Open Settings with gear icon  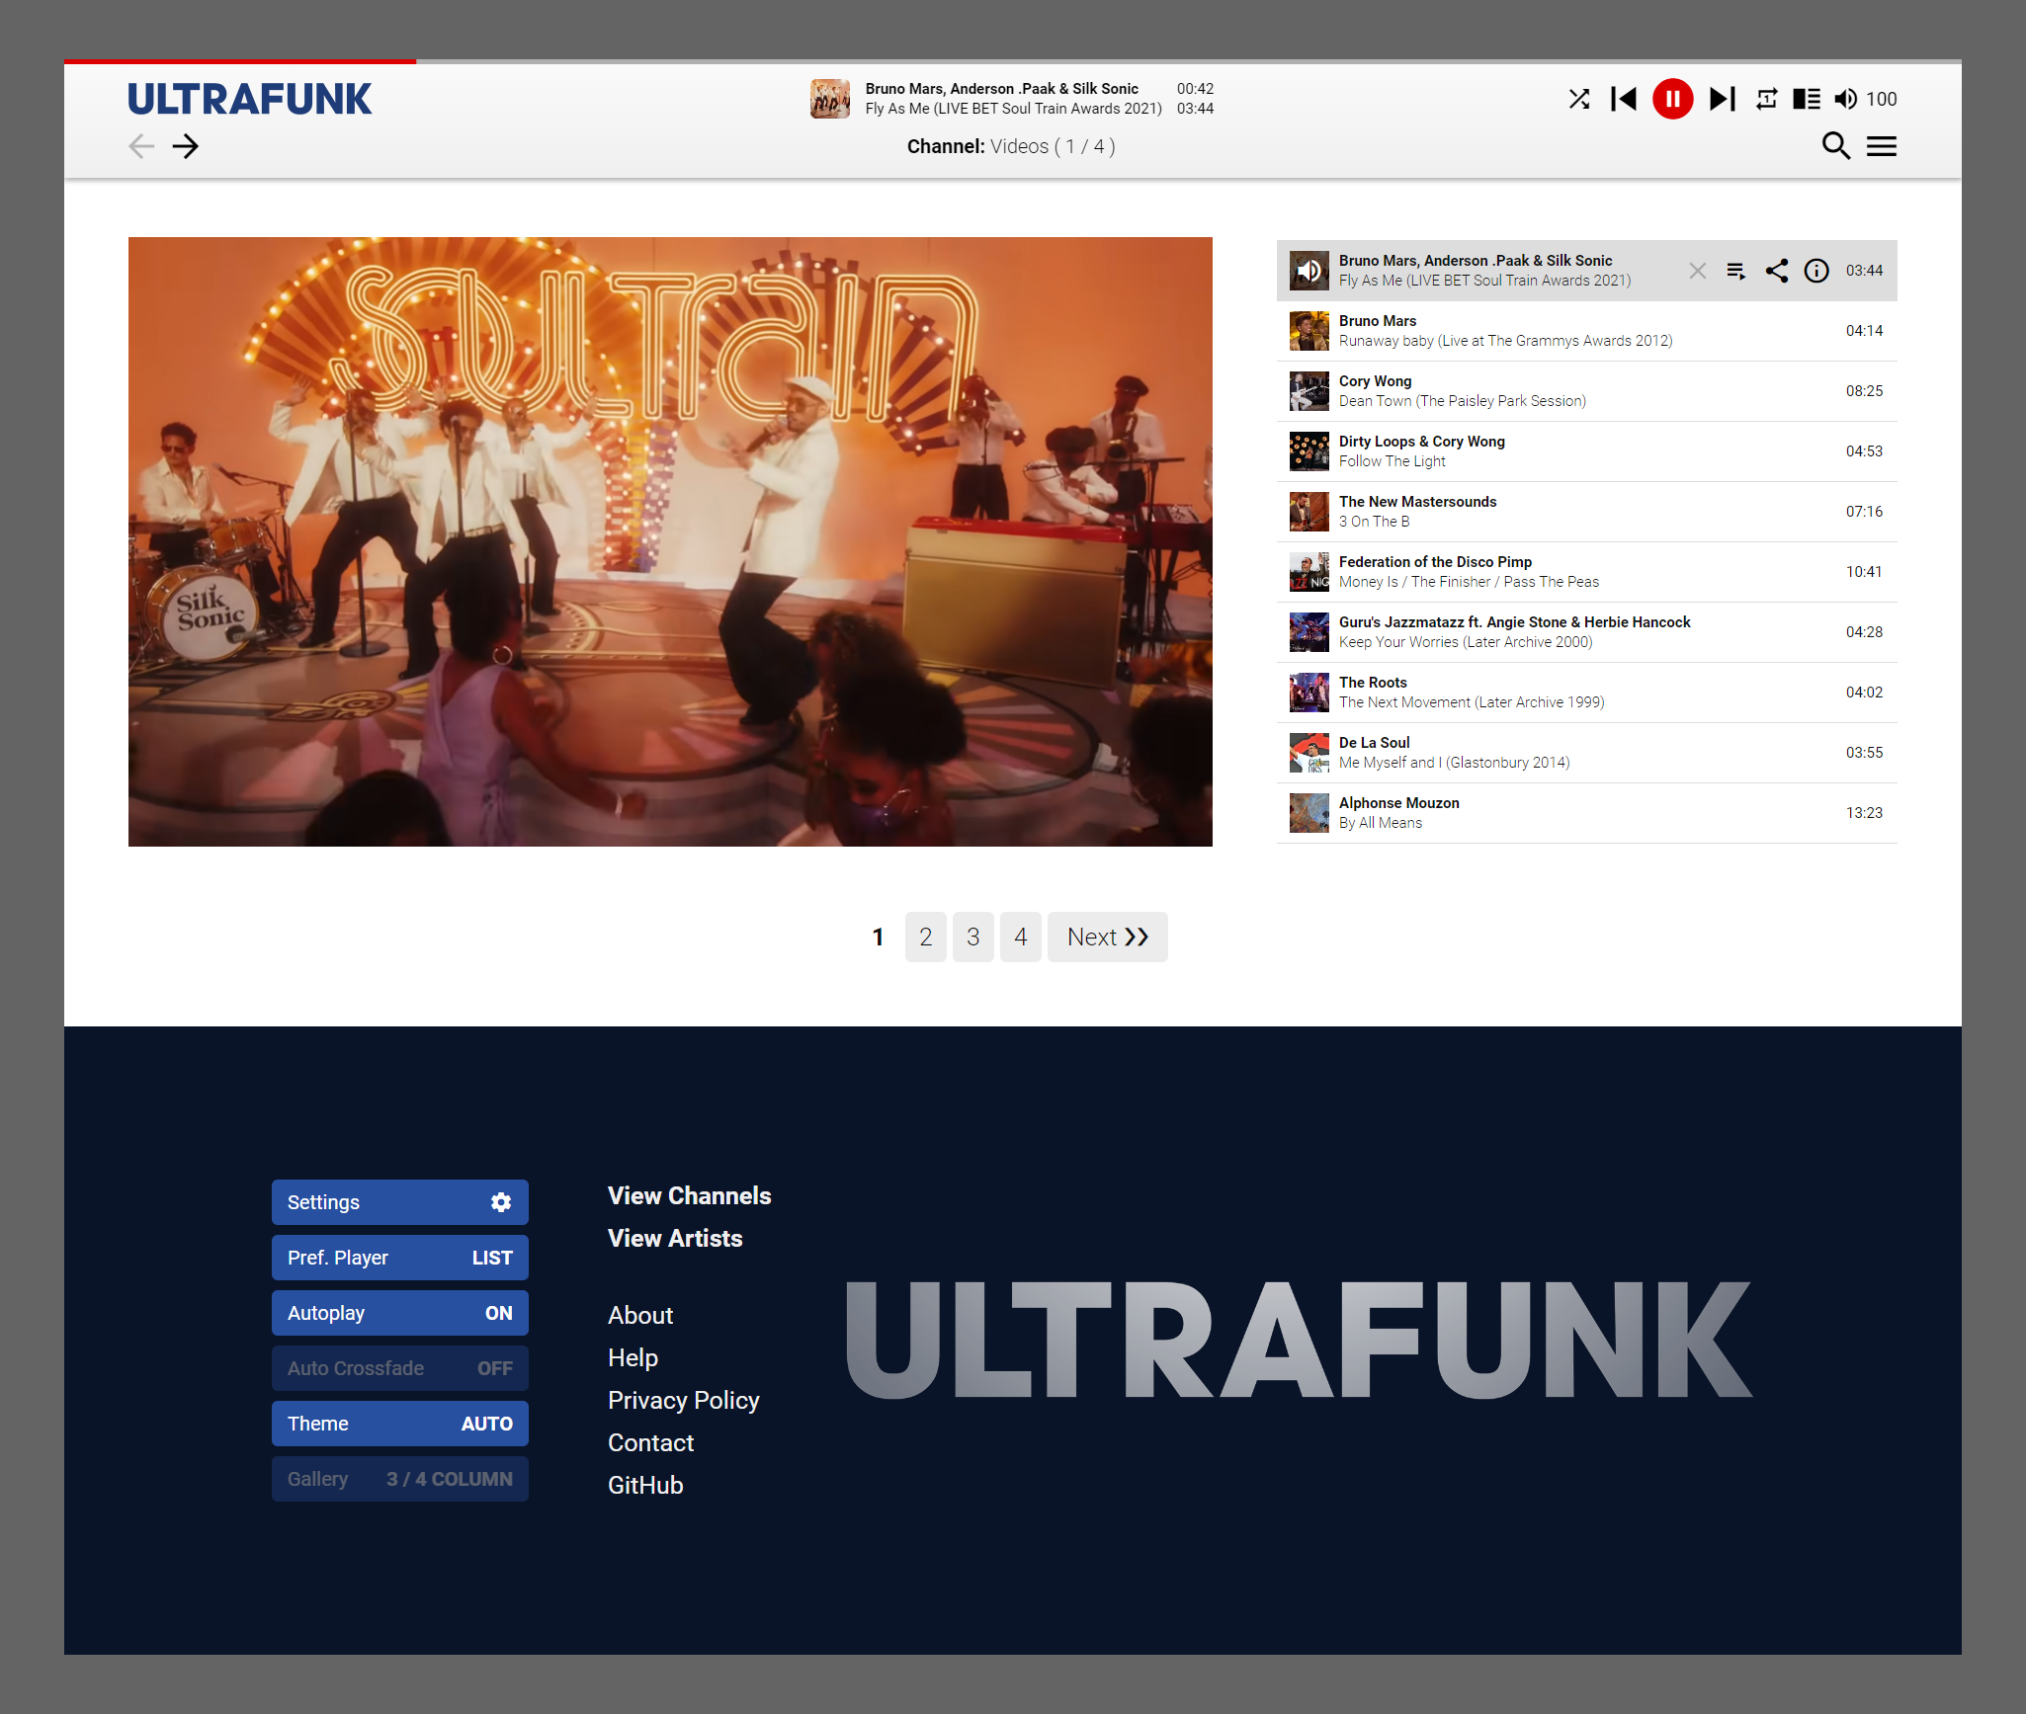400,1202
